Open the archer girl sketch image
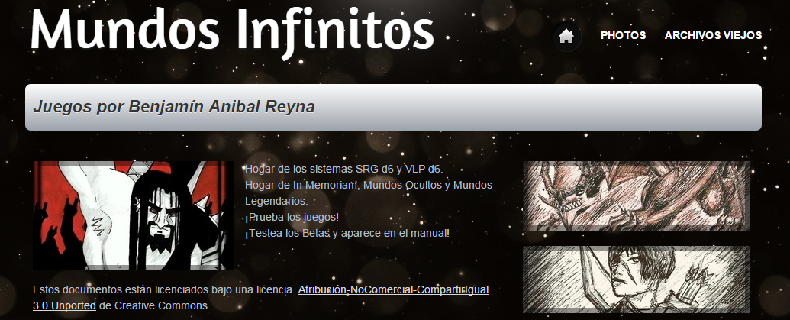Viewport: 790px width, 320px height. coord(637,280)
